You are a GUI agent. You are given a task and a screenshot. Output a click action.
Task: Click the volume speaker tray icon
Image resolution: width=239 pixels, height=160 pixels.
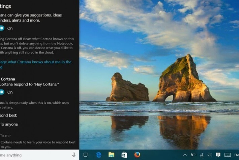[210, 155]
